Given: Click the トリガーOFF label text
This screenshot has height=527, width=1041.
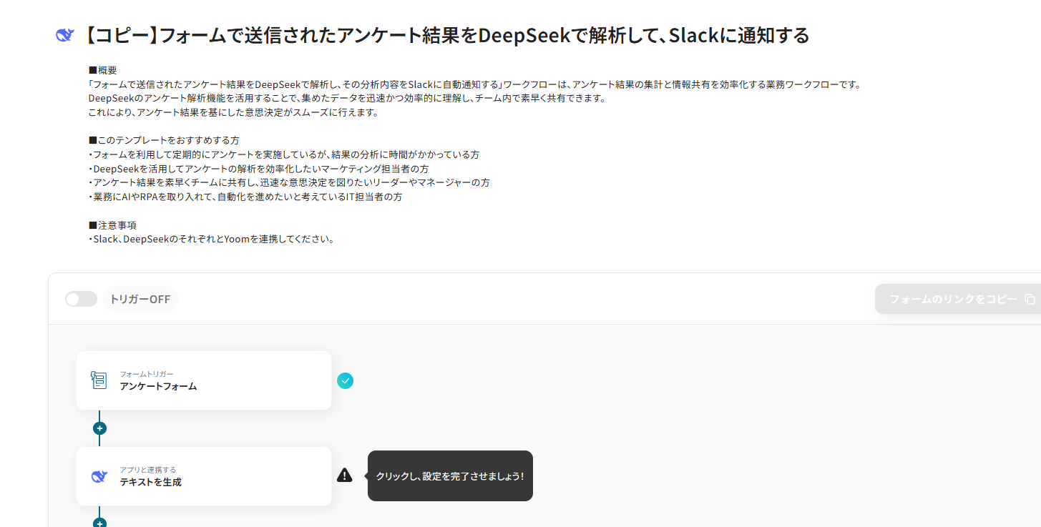Looking at the screenshot, I should tap(140, 299).
